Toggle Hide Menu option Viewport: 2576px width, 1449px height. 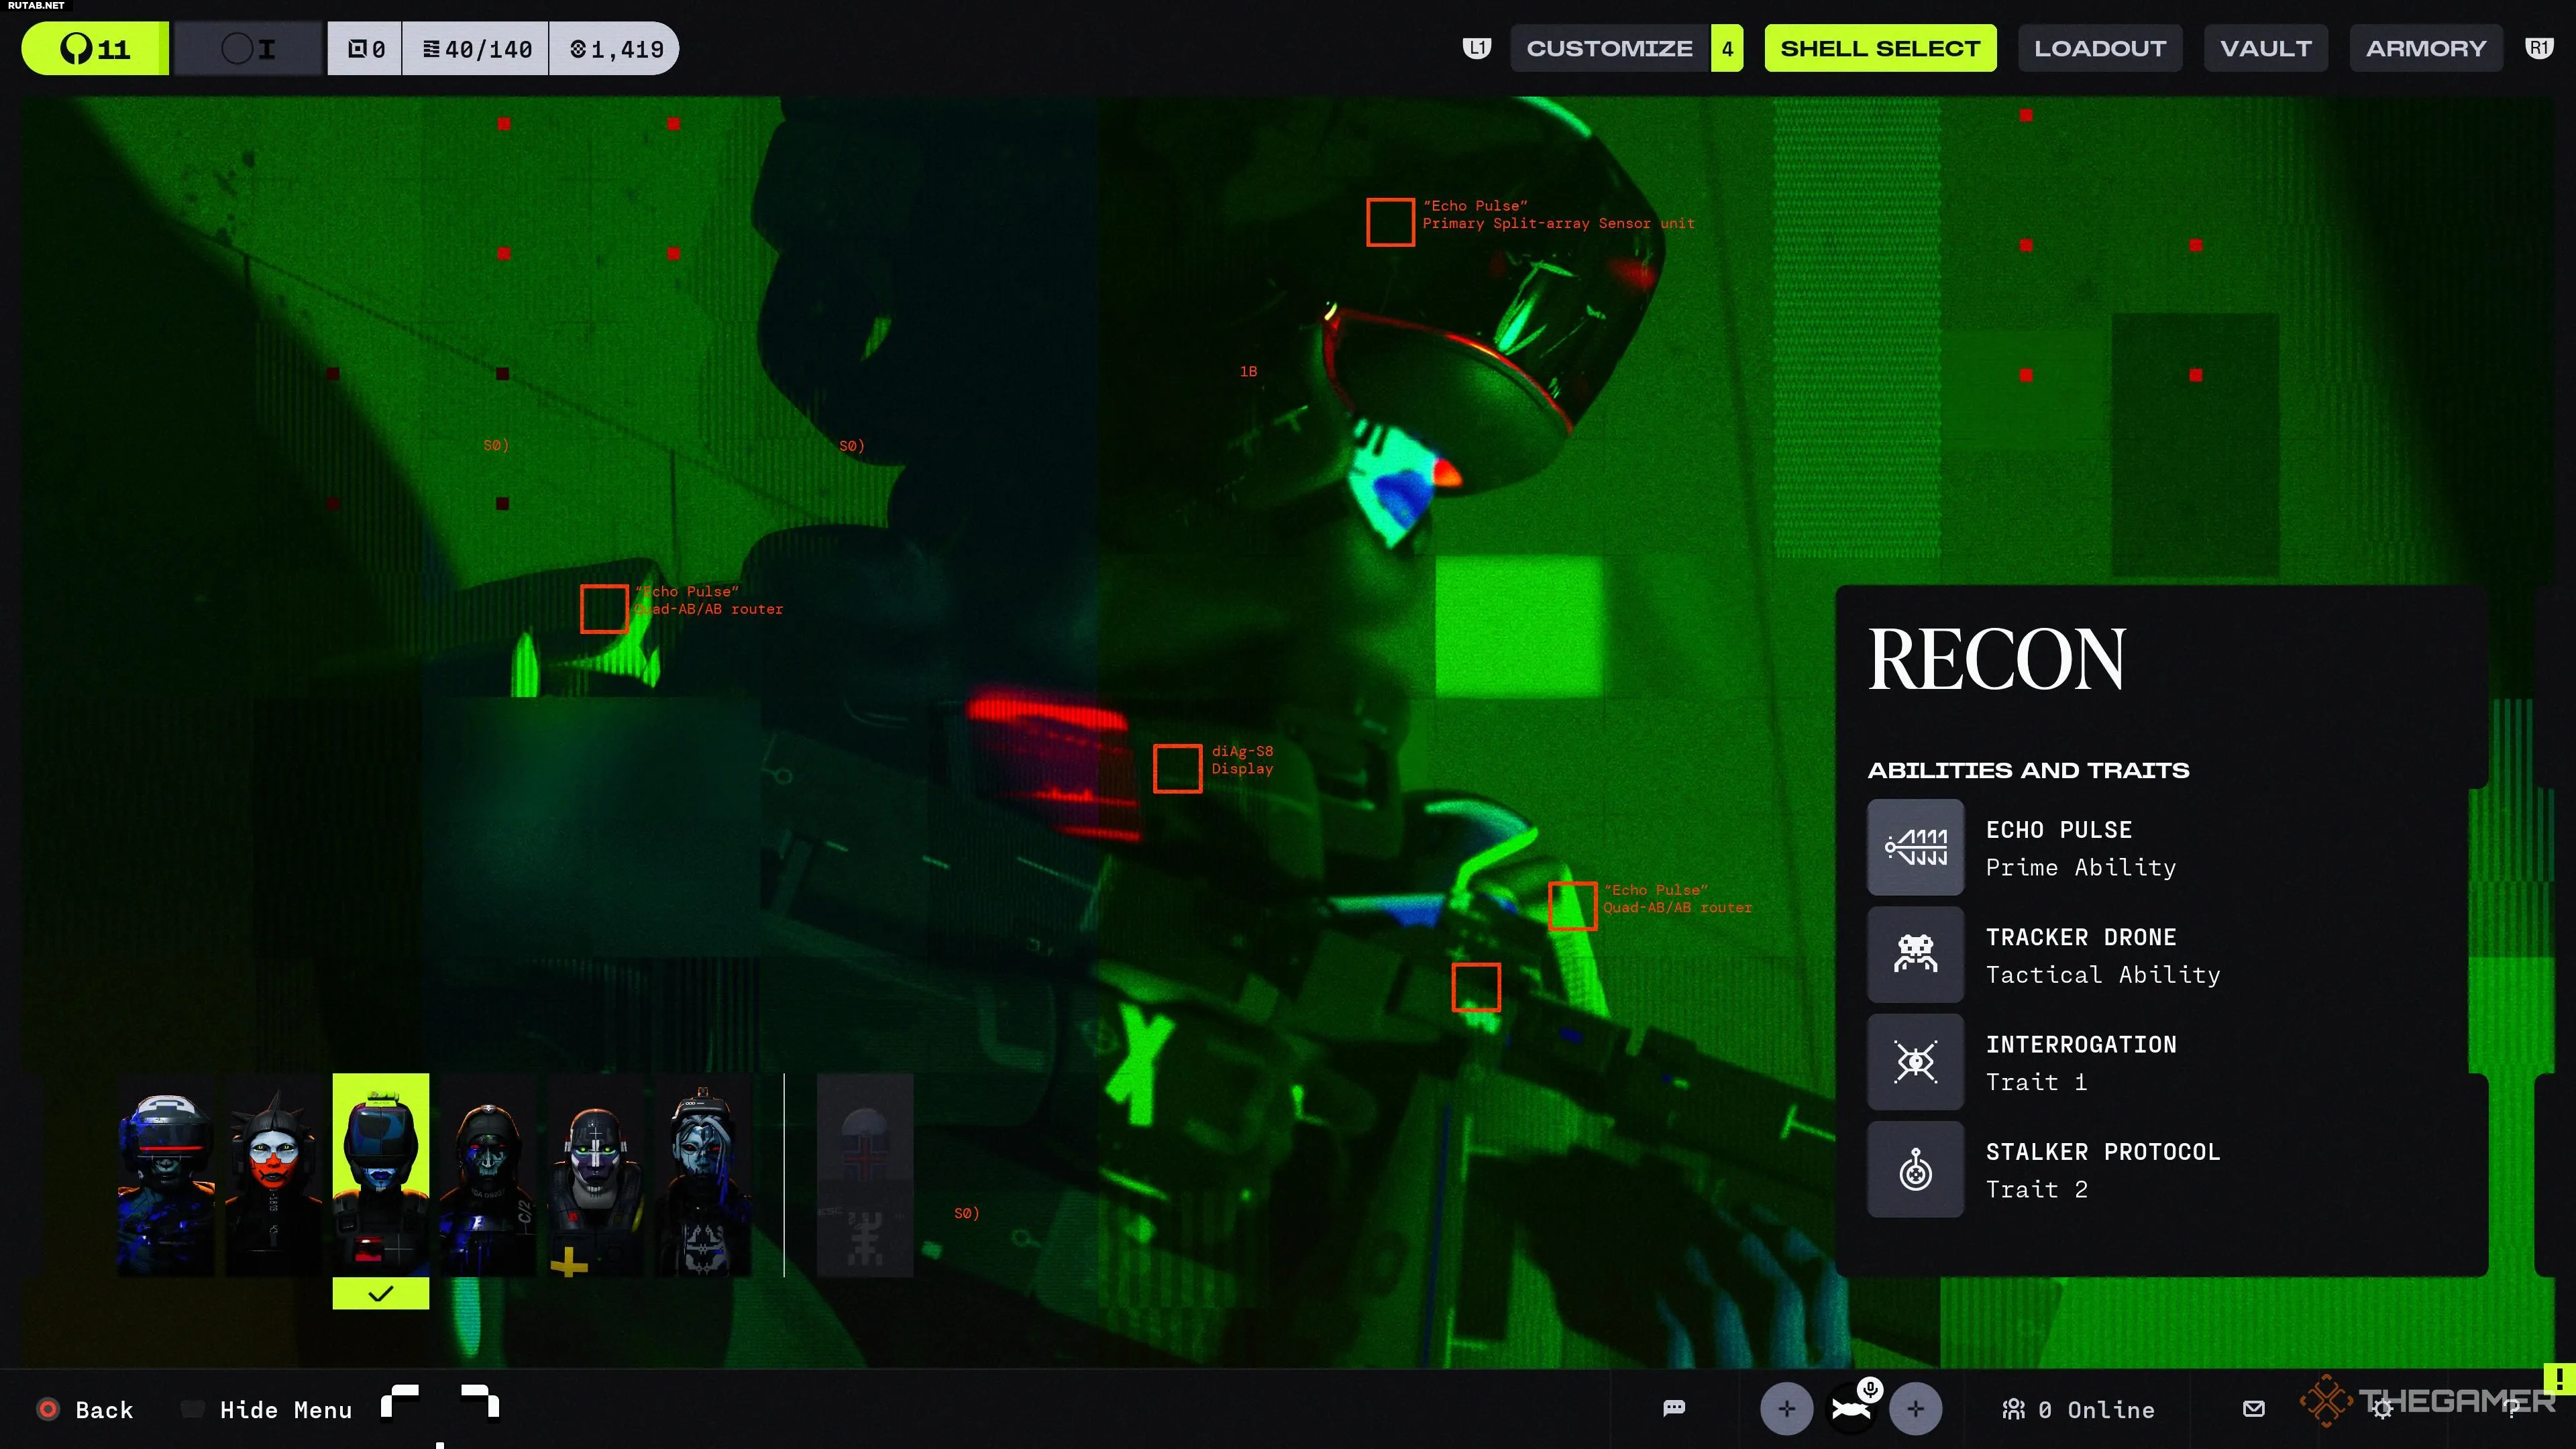(285, 1409)
